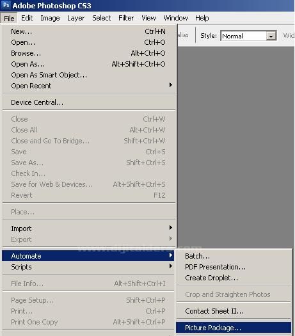Choose New... from the File menu
The image size is (295, 336).
tap(88, 31)
